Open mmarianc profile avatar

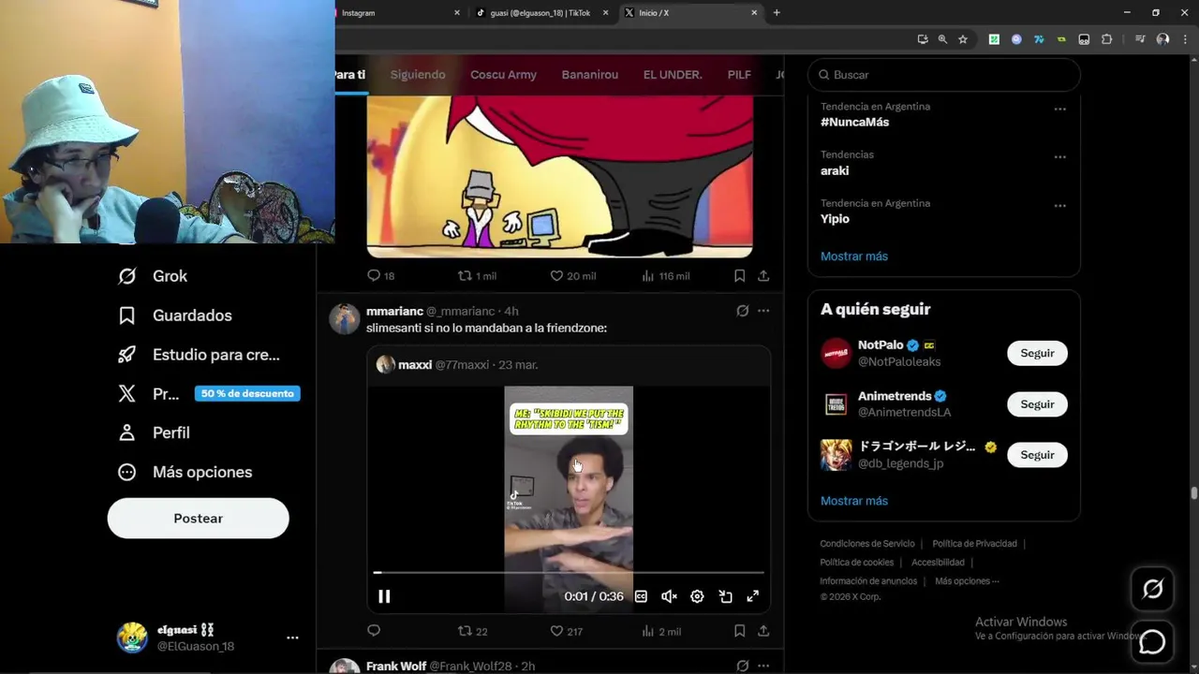(344, 318)
